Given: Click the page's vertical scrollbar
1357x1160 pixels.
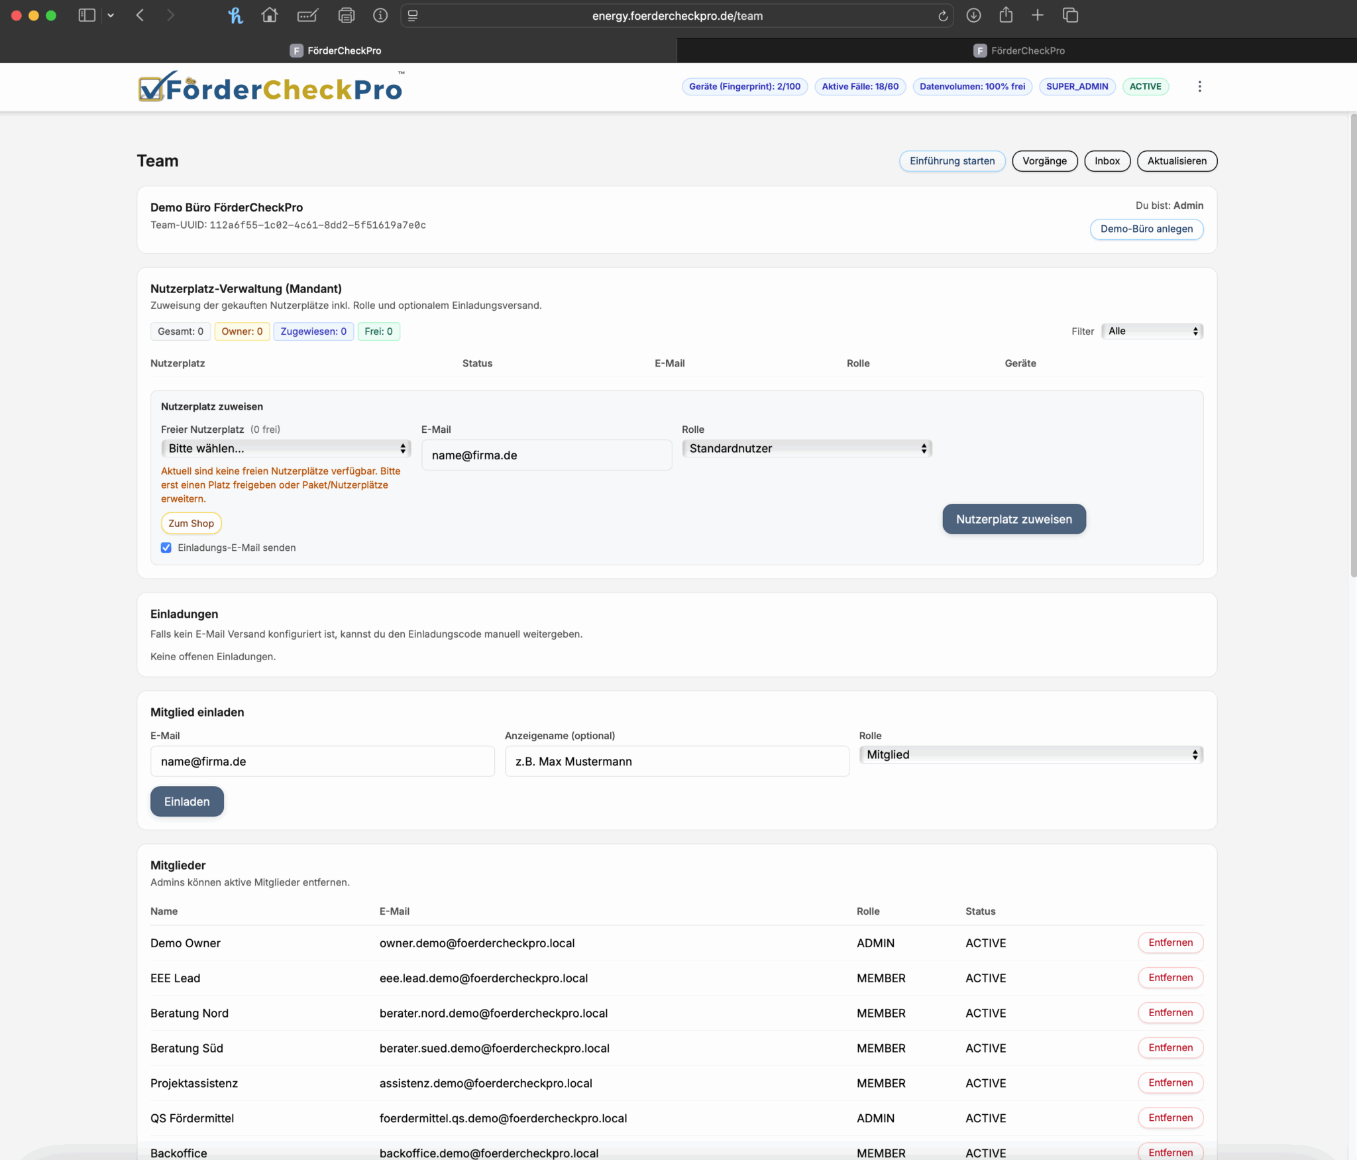Looking at the screenshot, I should pyautogui.click(x=1352, y=345).
